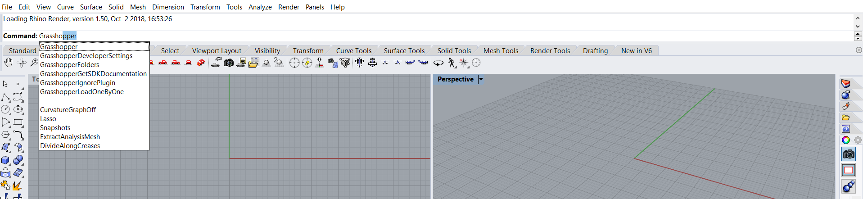
Task: Open the File menu
Action: click(x=7, y=7)
